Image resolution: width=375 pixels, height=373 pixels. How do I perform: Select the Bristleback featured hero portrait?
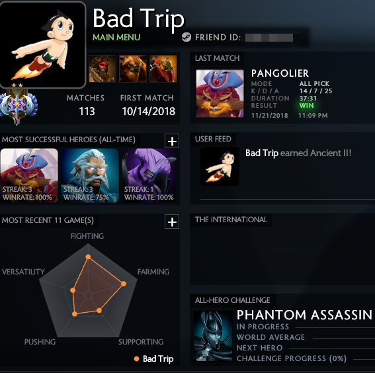pyautogui.click(x=163, y=69)
